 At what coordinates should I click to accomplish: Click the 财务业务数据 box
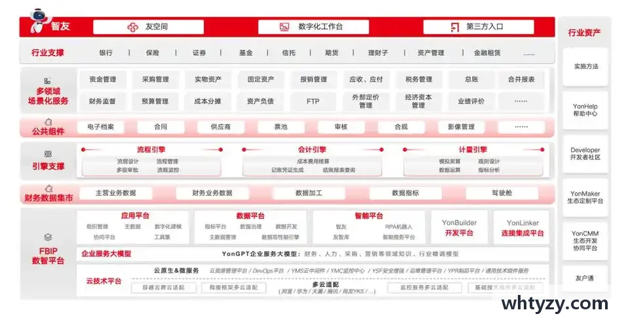pos(212,193)
